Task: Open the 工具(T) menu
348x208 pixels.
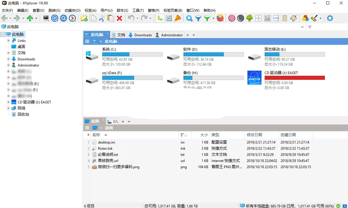Action: [137, 10]
